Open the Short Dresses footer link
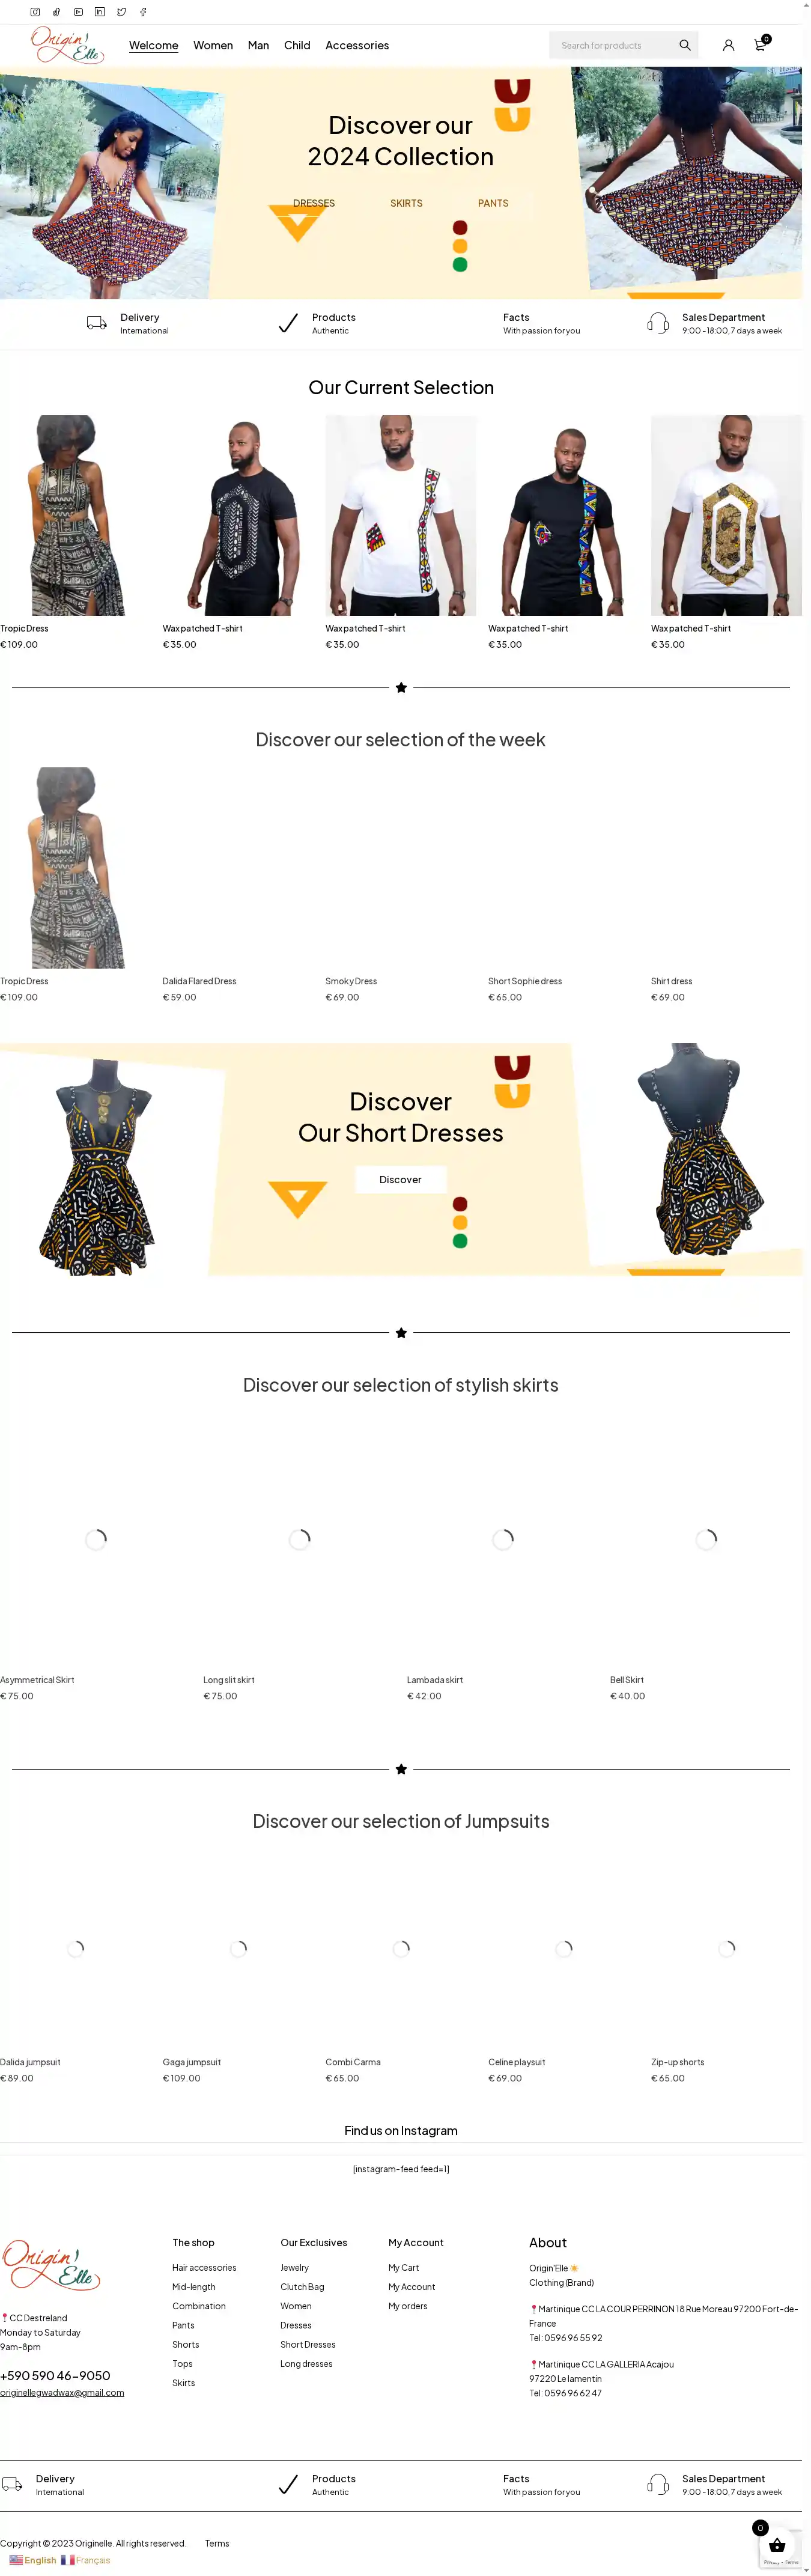 coord(308,2344)
